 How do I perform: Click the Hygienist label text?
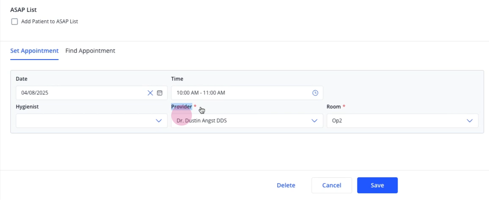click(x=27, y=107)
